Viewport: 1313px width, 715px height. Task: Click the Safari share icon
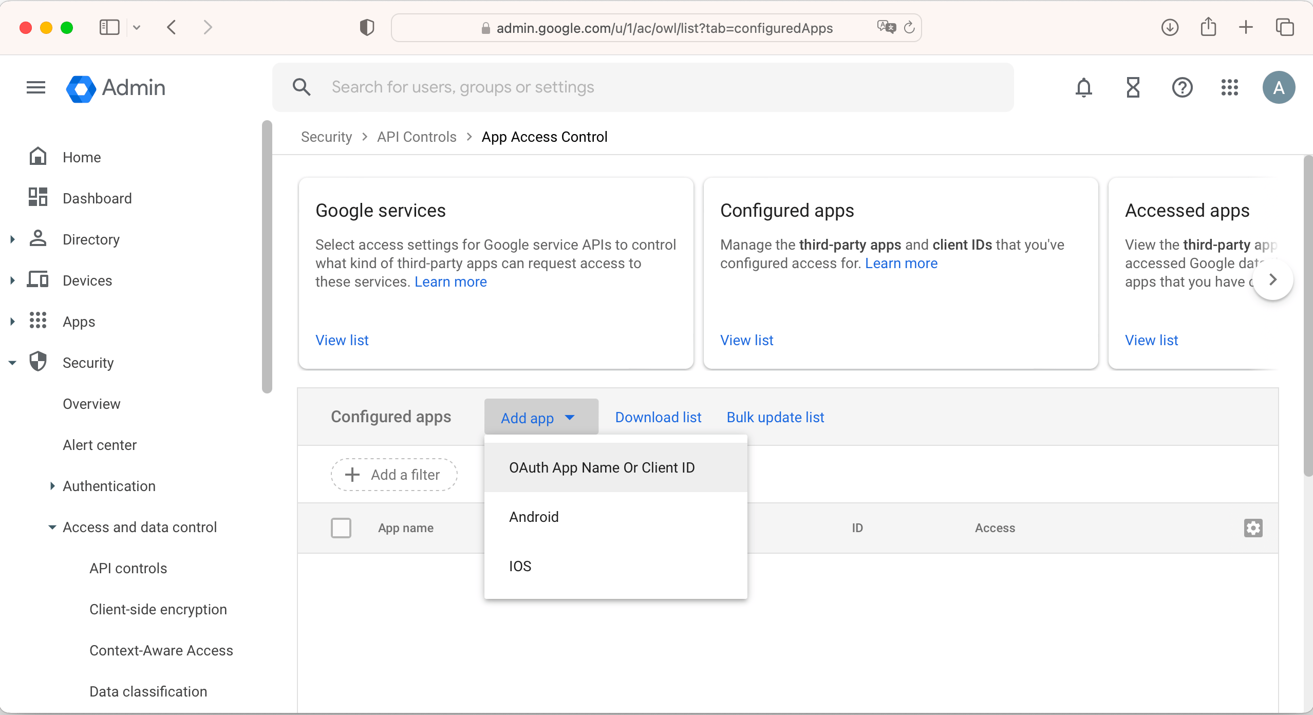[x=1208, y=27]
